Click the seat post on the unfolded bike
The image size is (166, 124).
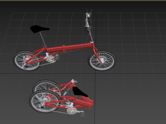tap(43, 39)
